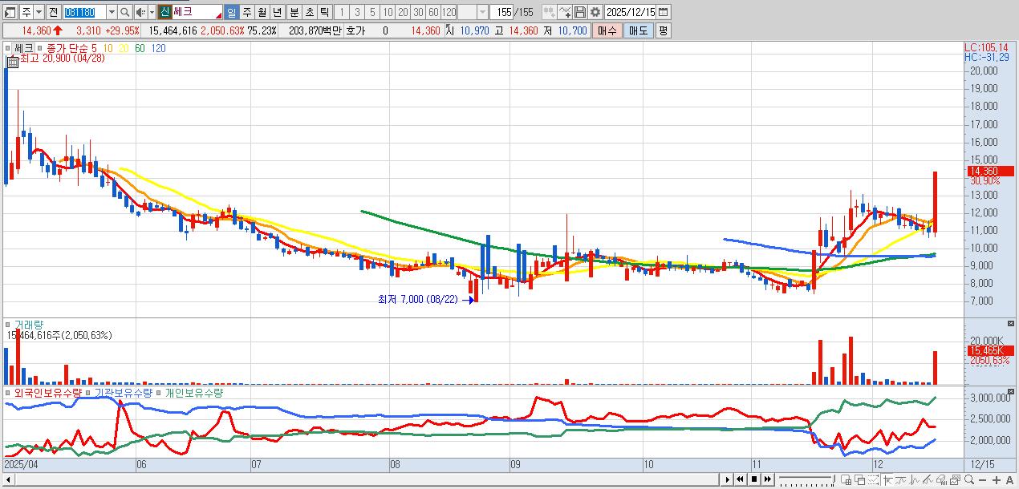Click the 매수 buy button
The height and width of the screenshot is (489, 1019).
[607, 30]
